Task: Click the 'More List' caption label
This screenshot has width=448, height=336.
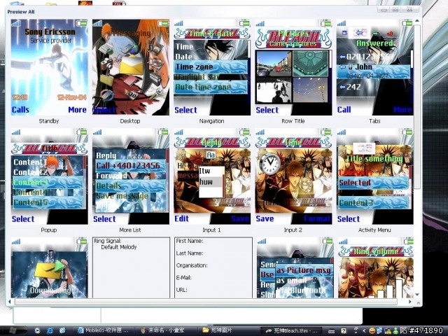Action: click(x=130, y=230)
